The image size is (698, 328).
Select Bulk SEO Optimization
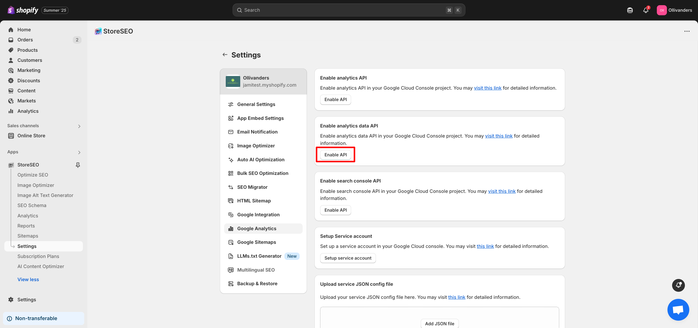(263, 173)
